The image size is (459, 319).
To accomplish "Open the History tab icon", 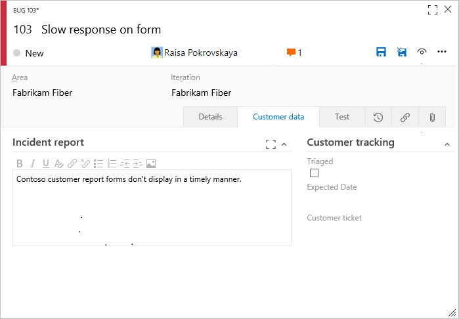I will [378, 117].
